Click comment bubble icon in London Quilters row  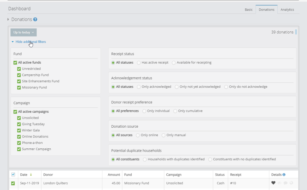(x=285, y=183)
